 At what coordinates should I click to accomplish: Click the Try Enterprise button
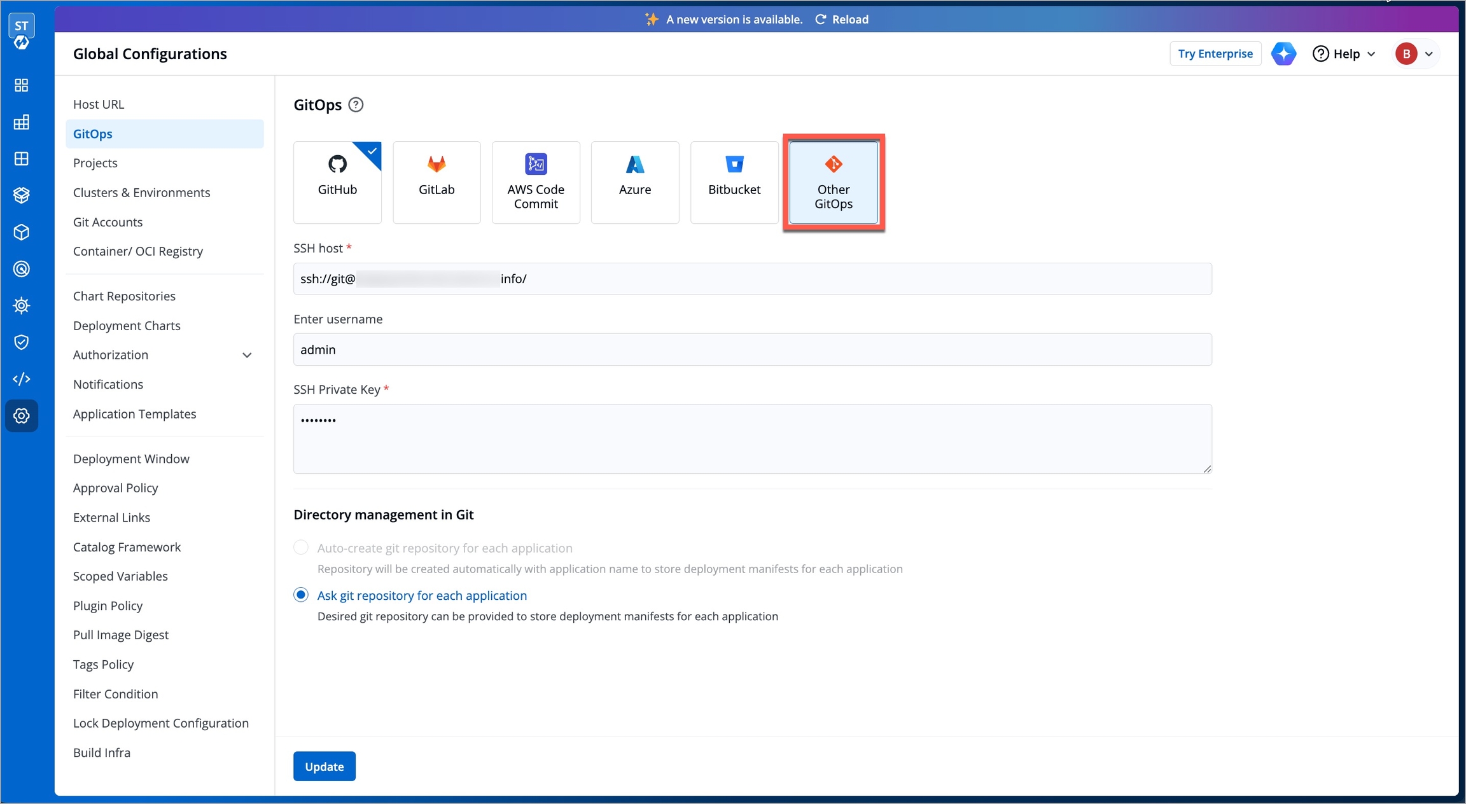tap(1215, 54)
